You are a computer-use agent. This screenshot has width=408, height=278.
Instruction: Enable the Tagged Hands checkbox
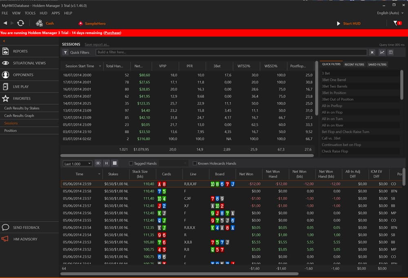click(131, 163)
